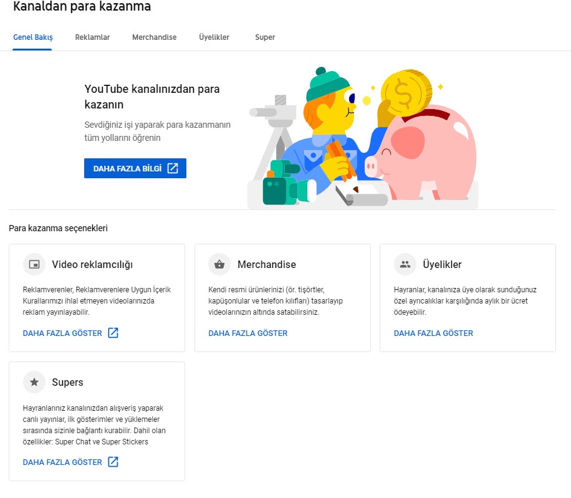Click external link icon in Supers card
Image resolution: width=571 pixels, height=498 pixels.
(113, 462)
